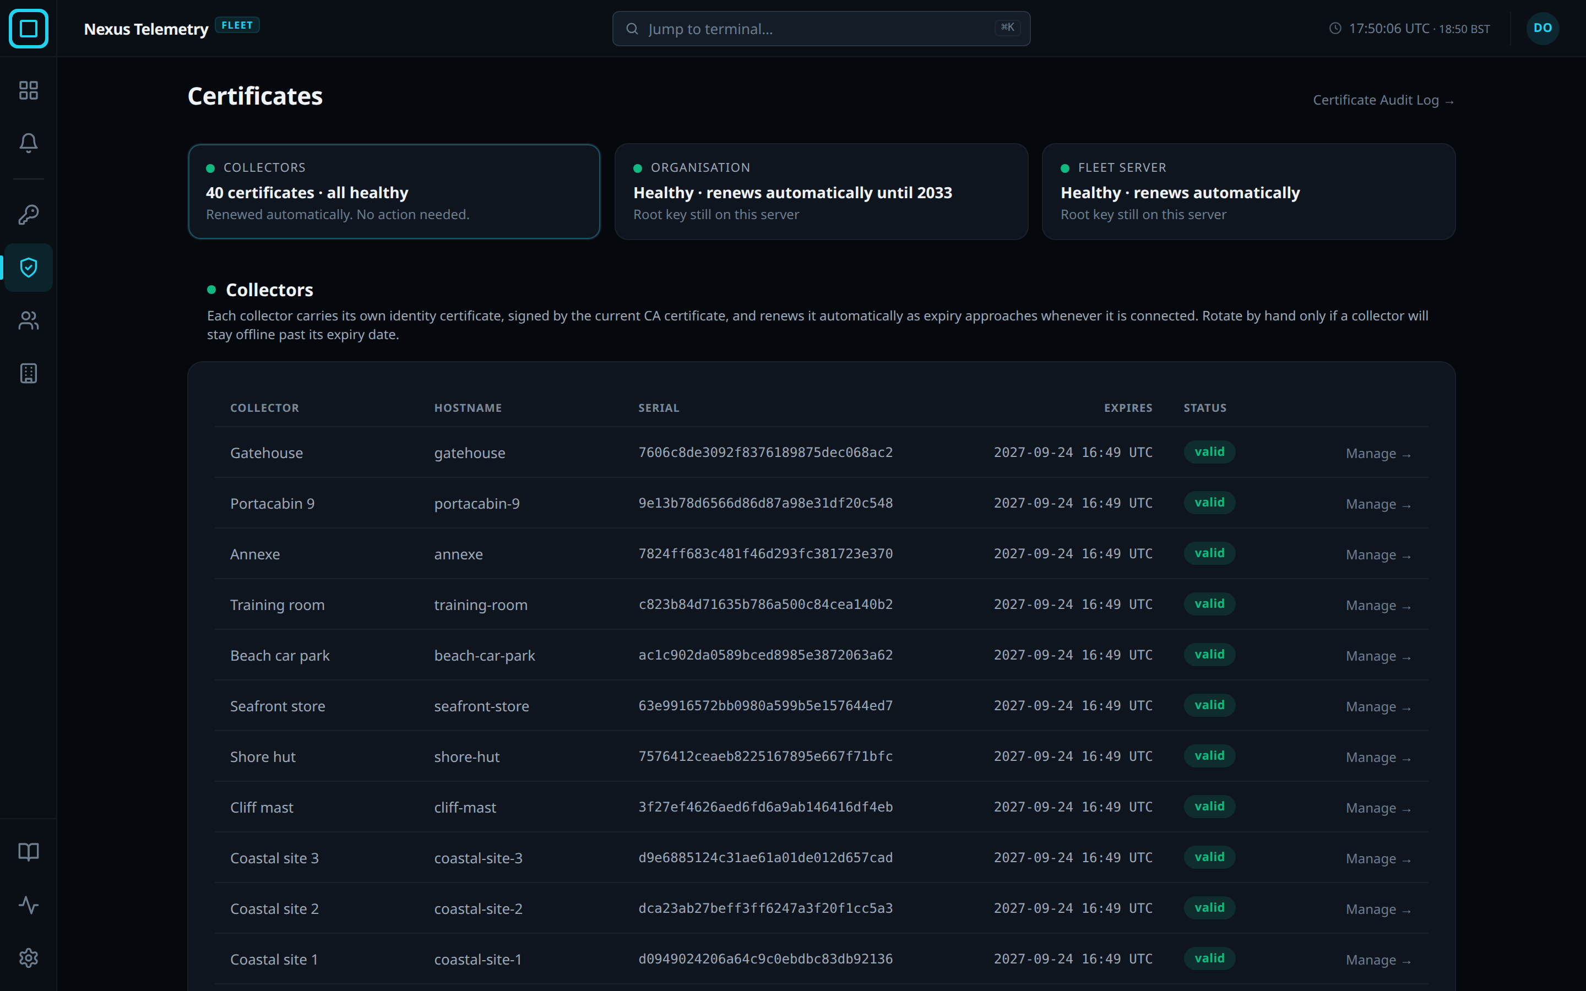Click Manage for Portacabin 9 collector
Screen dimensions: 1586x991
pos(1378,504)
